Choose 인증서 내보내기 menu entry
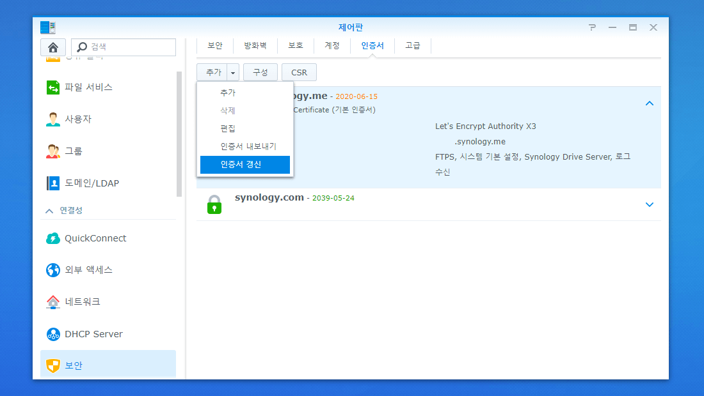Screen dimensions: 704x396 pyautogui.click(x=245, y=146)
